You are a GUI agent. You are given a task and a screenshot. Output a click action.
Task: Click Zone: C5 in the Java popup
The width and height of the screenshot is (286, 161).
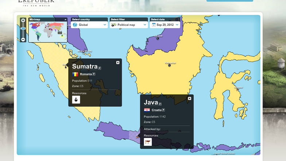(150, 122)
